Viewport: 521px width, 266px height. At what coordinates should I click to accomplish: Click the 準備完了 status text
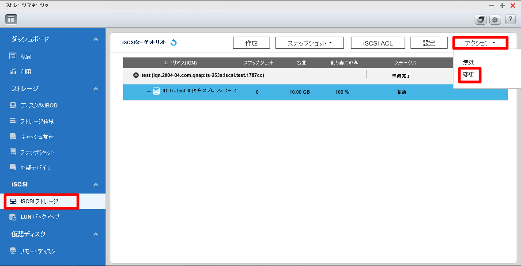pos(401,76)
